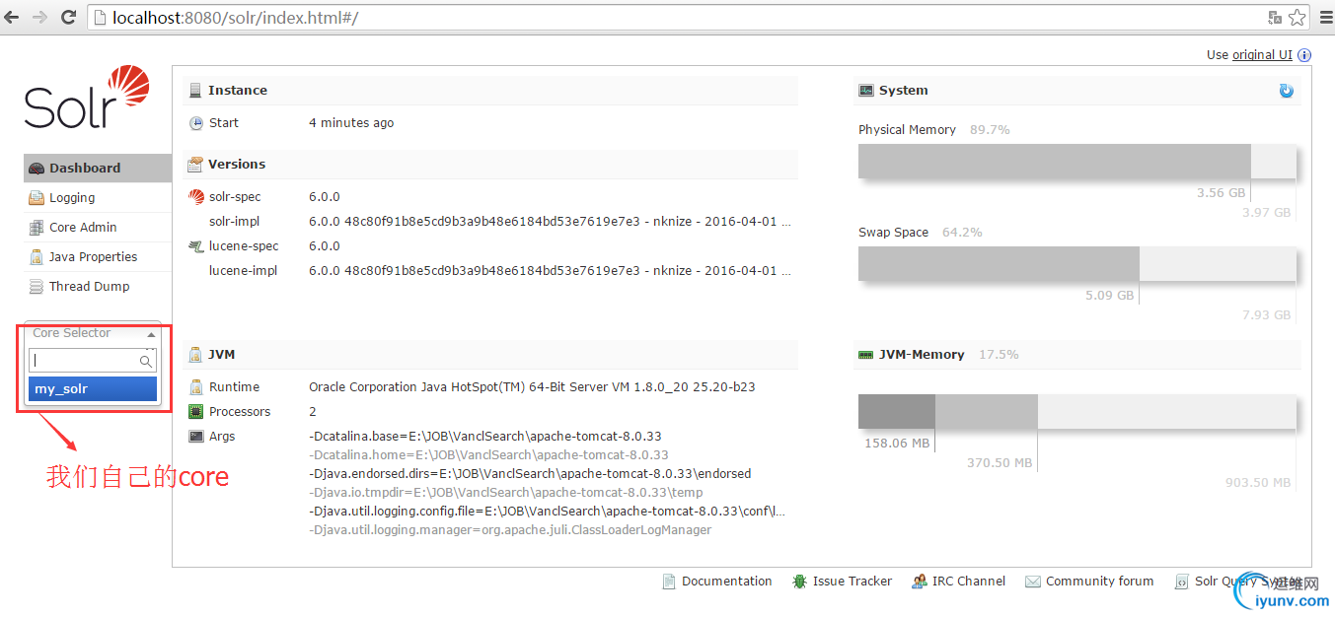Bookmark this page with the star icon
Viewport: 1335px width, 617px height.
pyautogui.click(x=1298, y=17)
